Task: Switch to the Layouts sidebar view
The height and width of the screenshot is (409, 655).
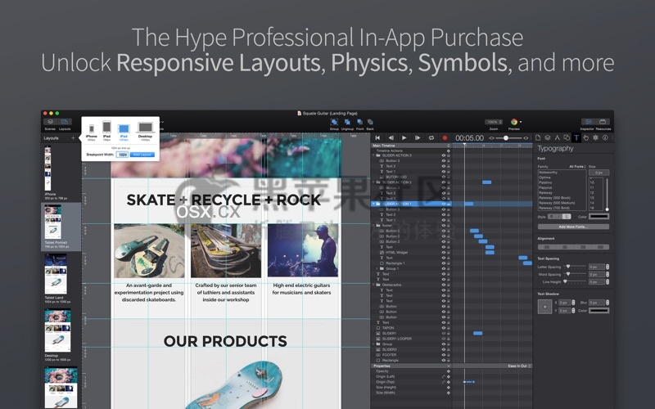Action: pos(65,122)
